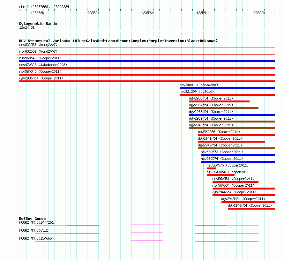
Task: Click the Cytogenetic Bands track title
Action: (x=38, y=24)
